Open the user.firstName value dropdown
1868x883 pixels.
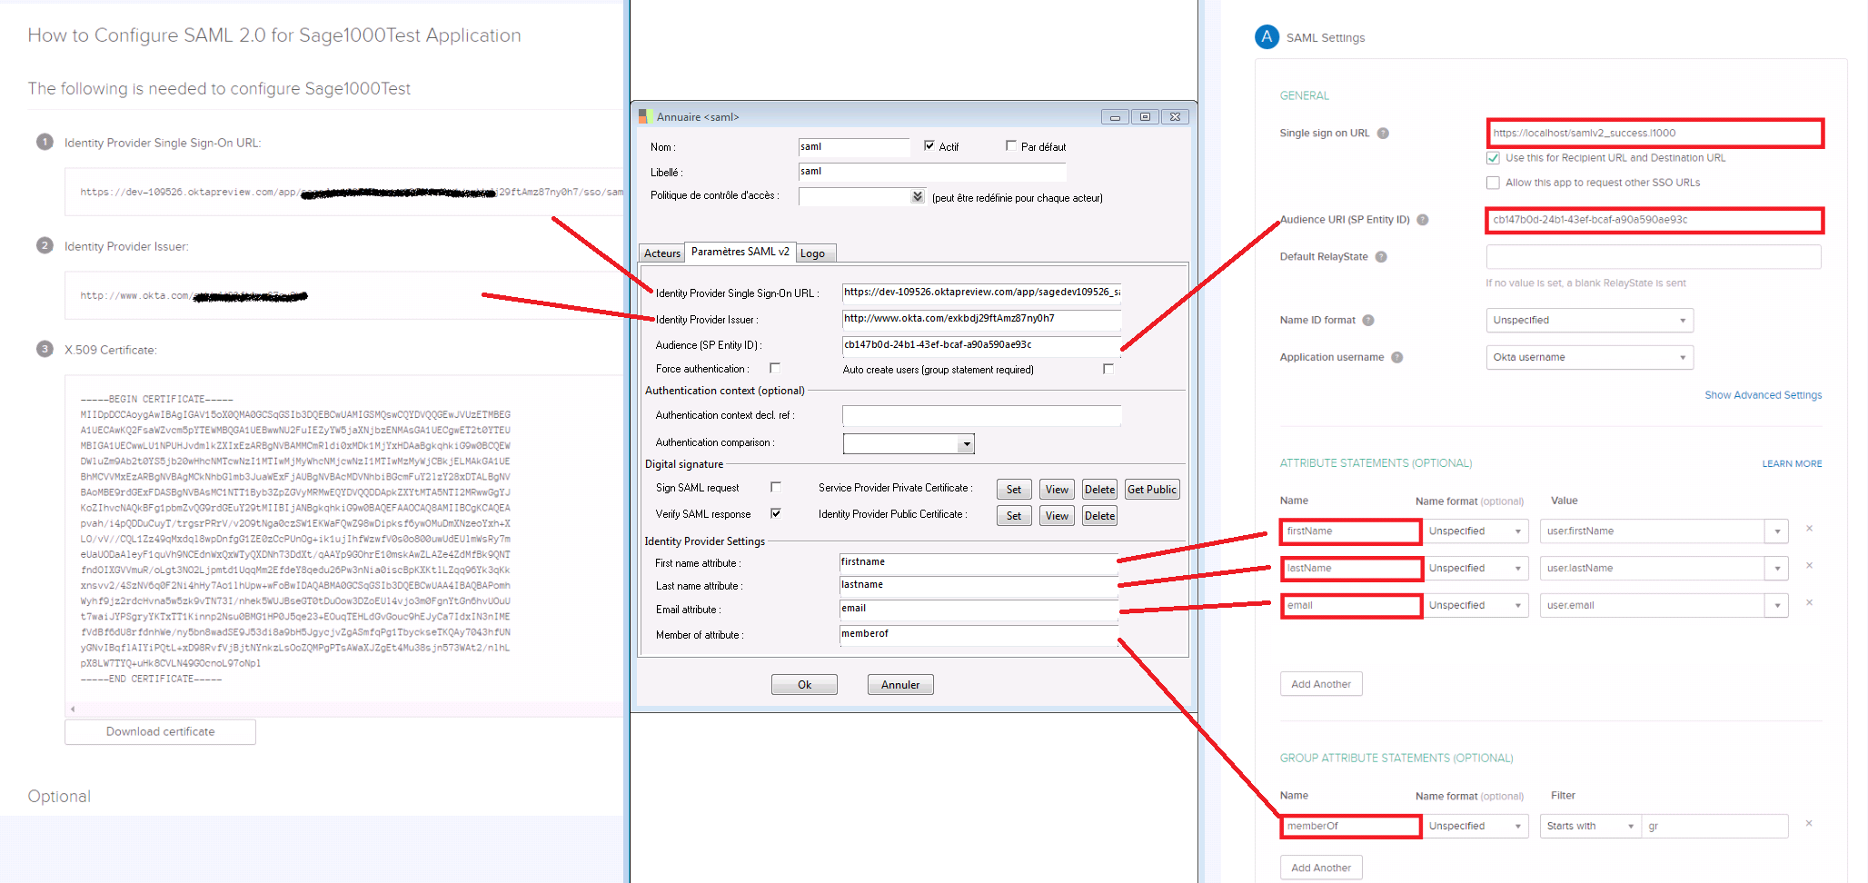tap(1777, 531)
